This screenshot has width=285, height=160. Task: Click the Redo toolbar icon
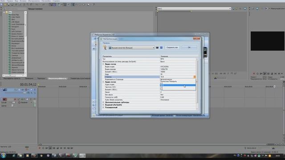(x=43, y=4)
